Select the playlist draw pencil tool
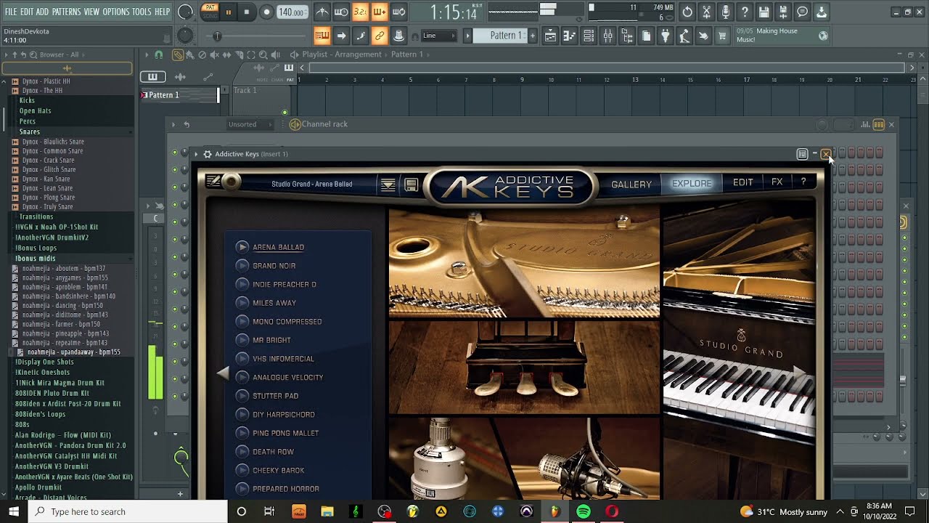Image resolution: width=929 pixels, height=523 pixels. 178,54
